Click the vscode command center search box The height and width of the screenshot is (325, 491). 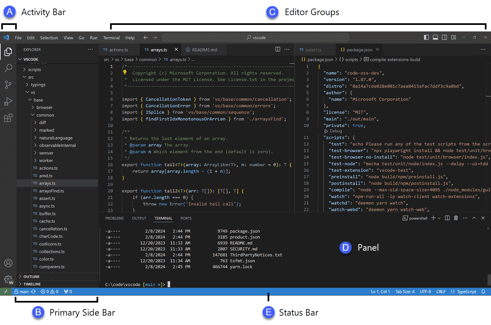[x=255, y=38]
